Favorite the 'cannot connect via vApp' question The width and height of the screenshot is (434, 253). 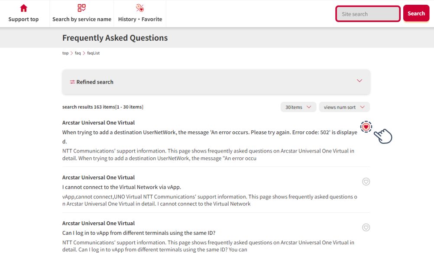click(x=366, y=182)
